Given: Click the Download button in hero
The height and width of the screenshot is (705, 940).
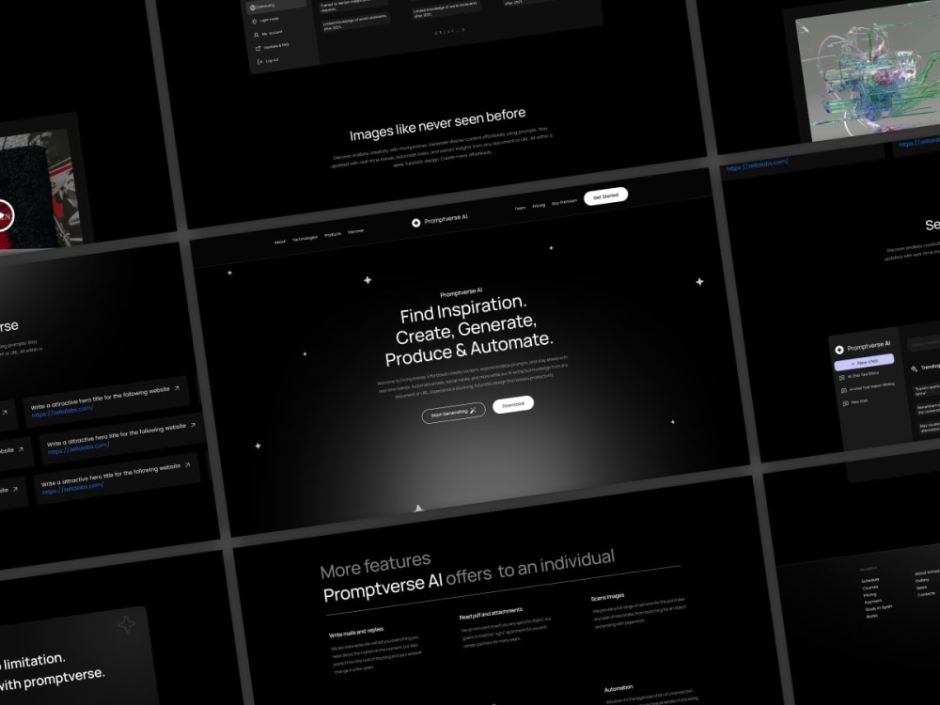Looking at the screenshot, I should pos(513,404).
